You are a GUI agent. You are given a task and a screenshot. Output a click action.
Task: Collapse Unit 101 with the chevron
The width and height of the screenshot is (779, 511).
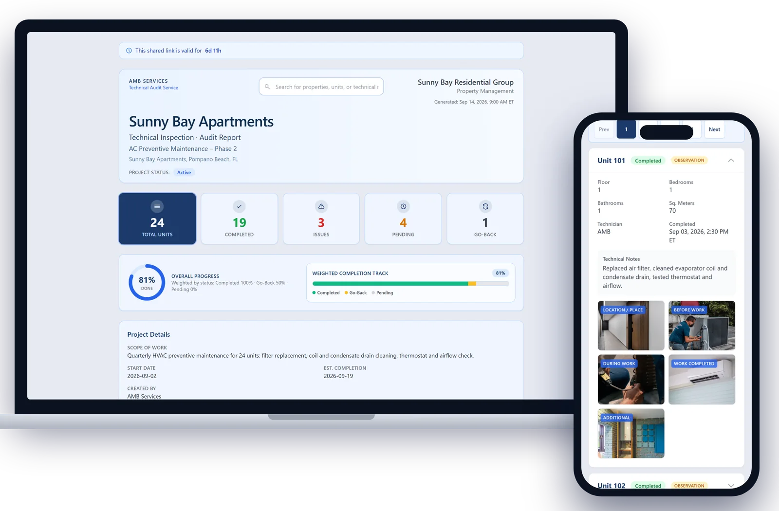click(731, 160)
